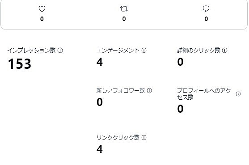
Task: Open info icon beside エンゲージメント
Action: (x=144, y=51)
